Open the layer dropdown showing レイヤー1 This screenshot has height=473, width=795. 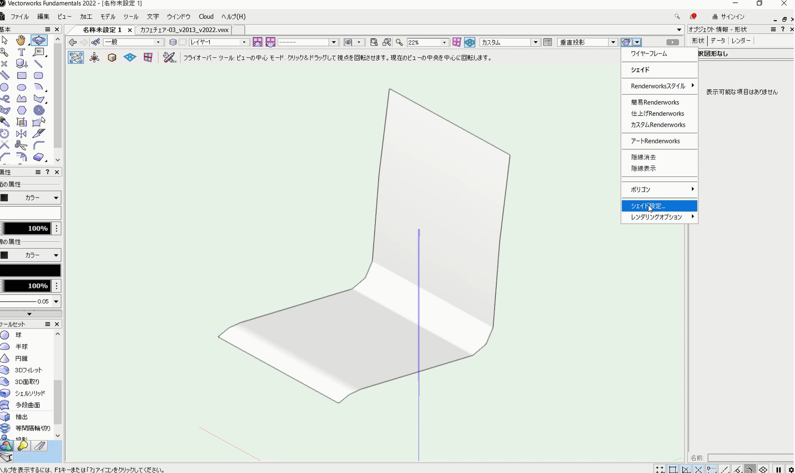218,42
